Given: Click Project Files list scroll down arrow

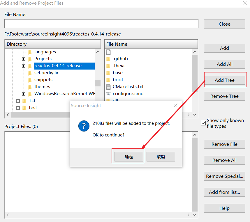Looking at the screenshot, I should click(x=195, y=215).
